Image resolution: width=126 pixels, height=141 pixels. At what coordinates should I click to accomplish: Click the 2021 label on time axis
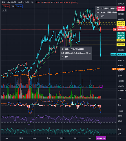point(62,138)
